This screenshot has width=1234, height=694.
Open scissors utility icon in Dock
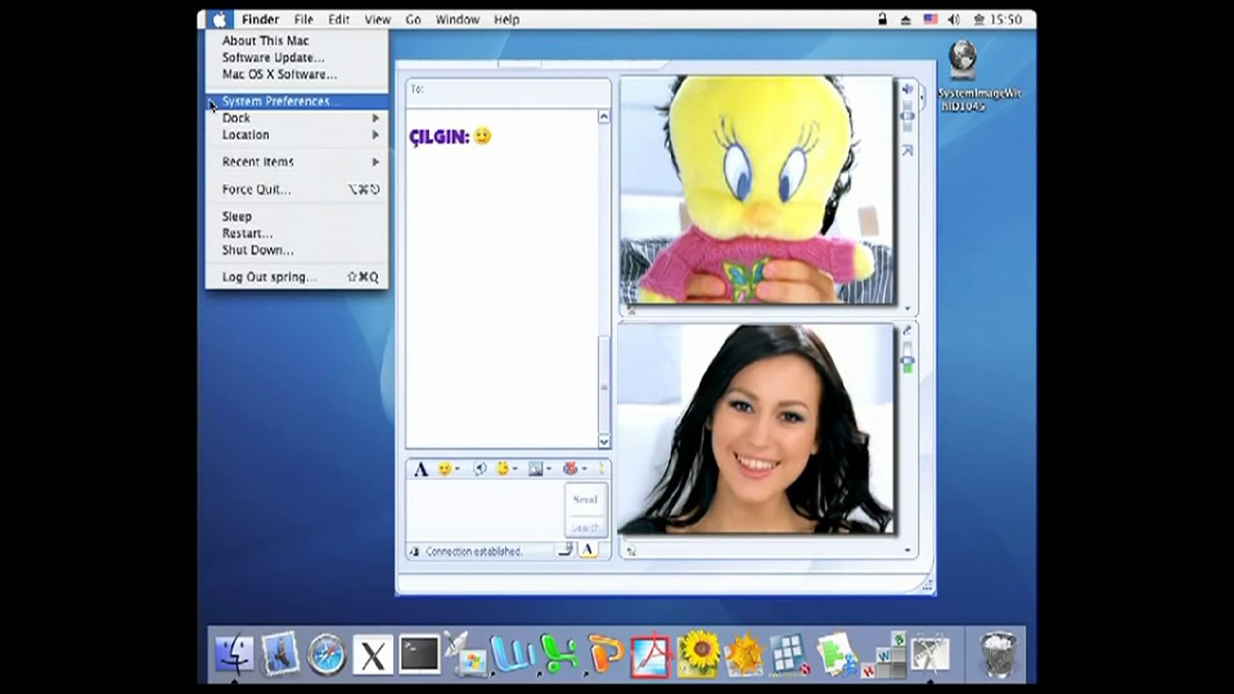pyautogui.click(x=930, y=654)
